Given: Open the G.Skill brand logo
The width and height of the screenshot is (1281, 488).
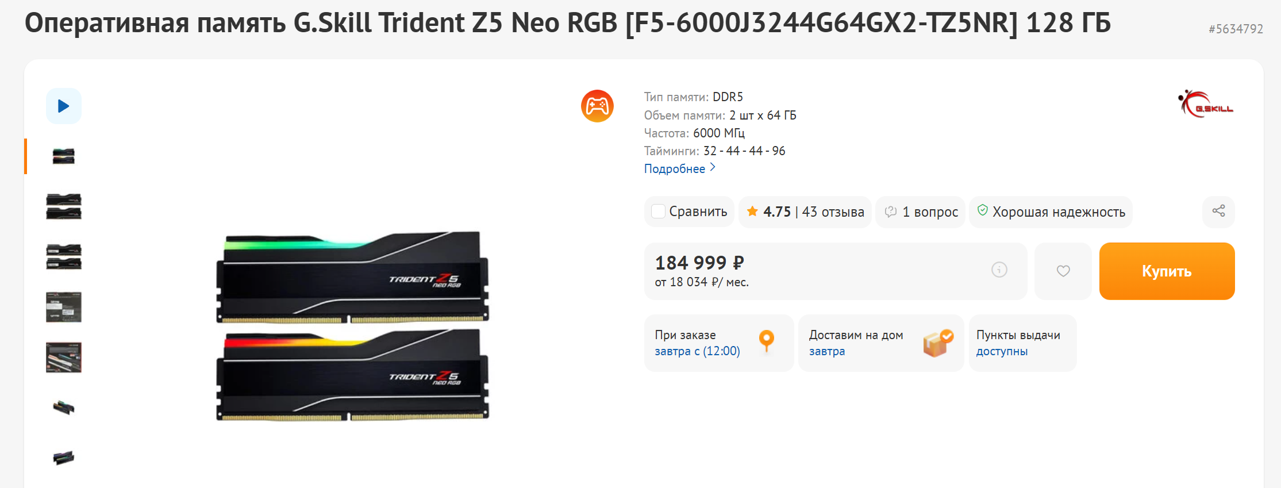Looking at the screenshot, I should coord(1205,104).
